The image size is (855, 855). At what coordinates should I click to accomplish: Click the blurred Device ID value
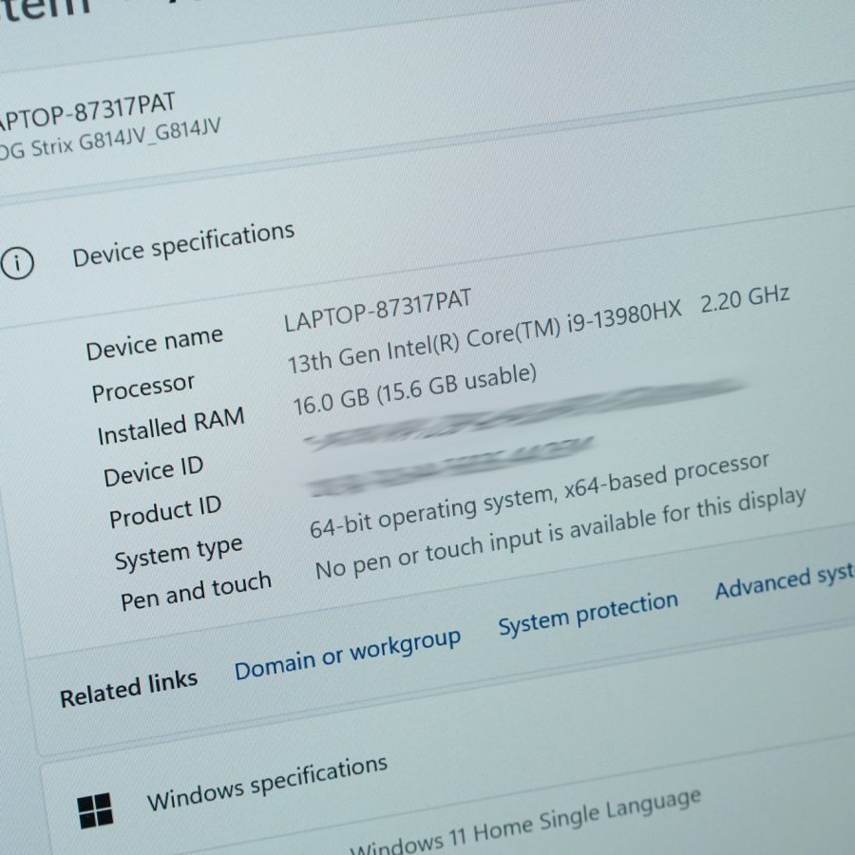(523, 414)
